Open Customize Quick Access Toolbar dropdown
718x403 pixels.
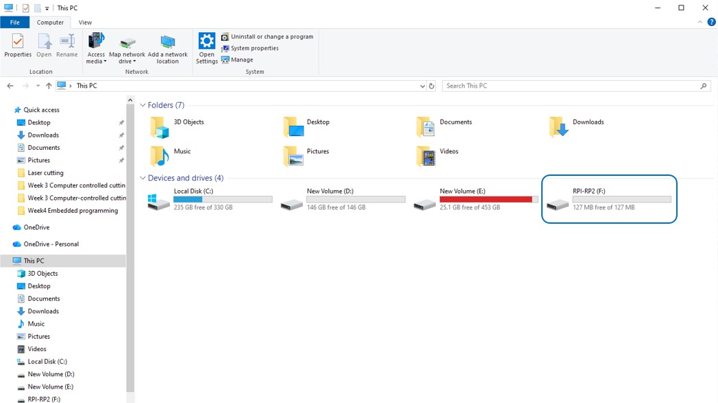point(47,8)
